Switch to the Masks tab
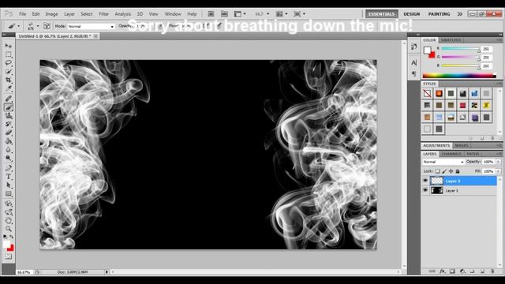The image size is (505, 284). coord(462,145)
